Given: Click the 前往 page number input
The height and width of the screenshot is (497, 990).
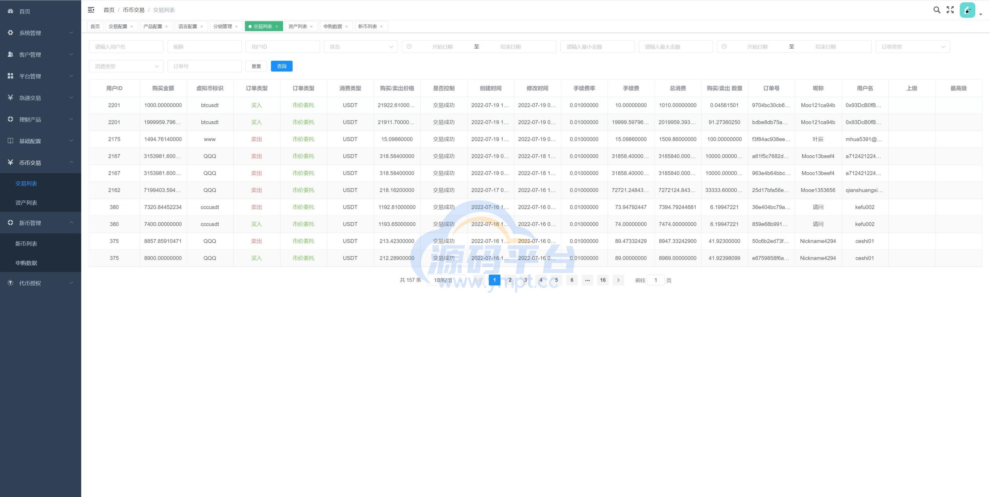Looking at the screenshot, I should [656, 280].
